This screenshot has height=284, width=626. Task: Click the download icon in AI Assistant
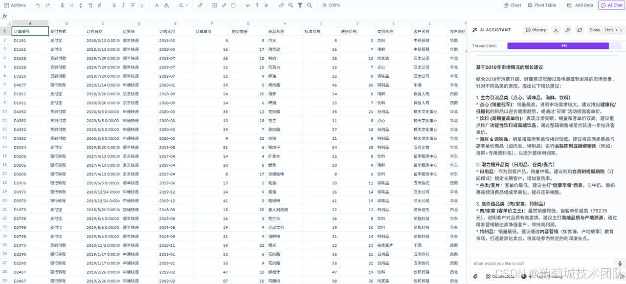556,30
